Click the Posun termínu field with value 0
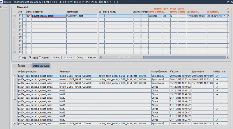The image size is (233, 129). [174, 16]
